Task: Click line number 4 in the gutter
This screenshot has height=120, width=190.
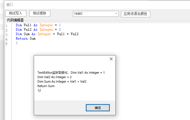Action: 6,39
